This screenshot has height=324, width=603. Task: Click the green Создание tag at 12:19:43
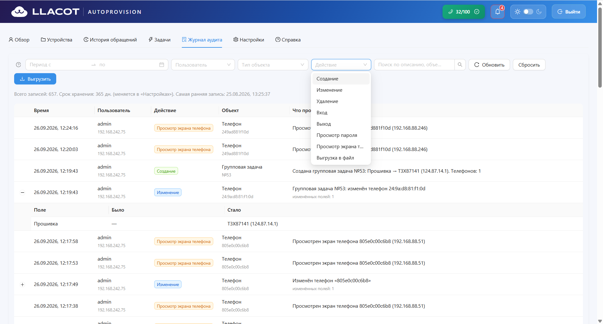click(166, 171)
